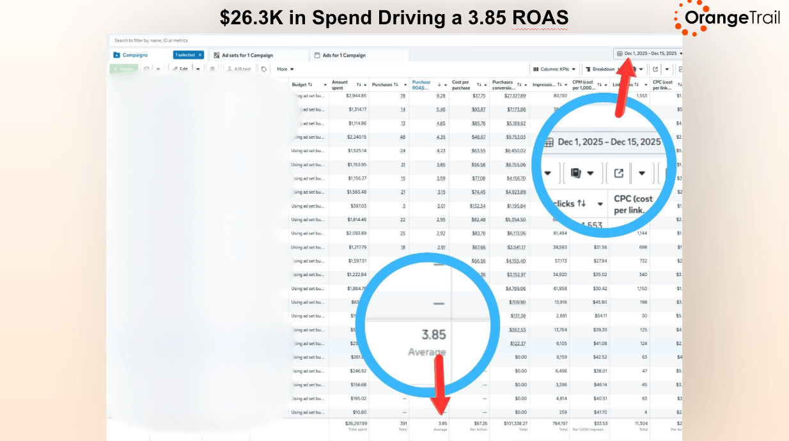Image resolution: width=789 pixels, height=441 pixels.
Task: Click the calendar icon in date range
Action: [620, 54]
